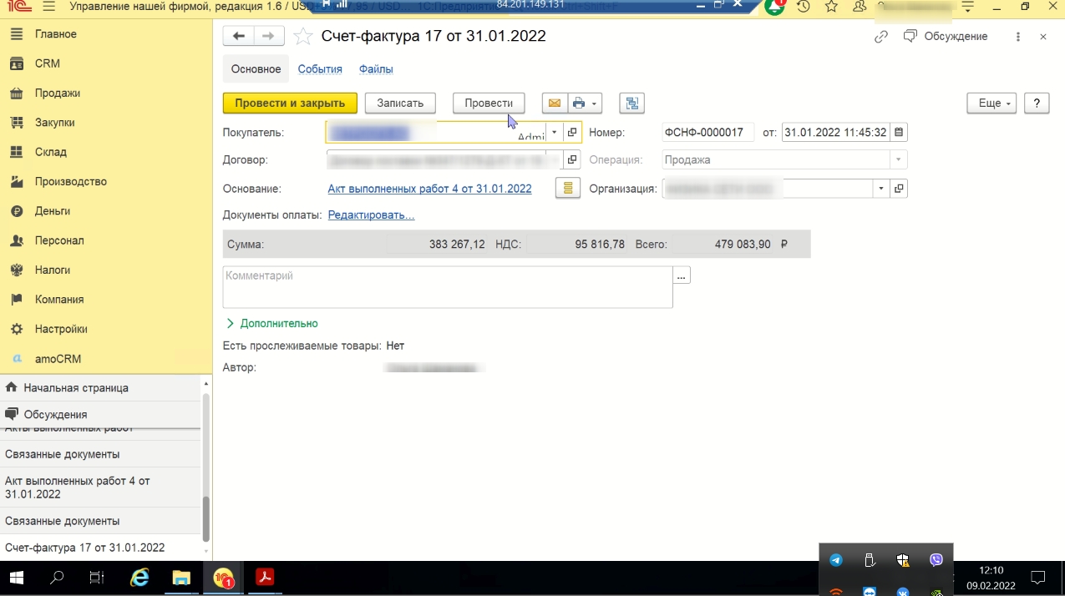Screen dimensions: 1065x596
Task: Switch to the Файлы tab
Action: (376, 69)
